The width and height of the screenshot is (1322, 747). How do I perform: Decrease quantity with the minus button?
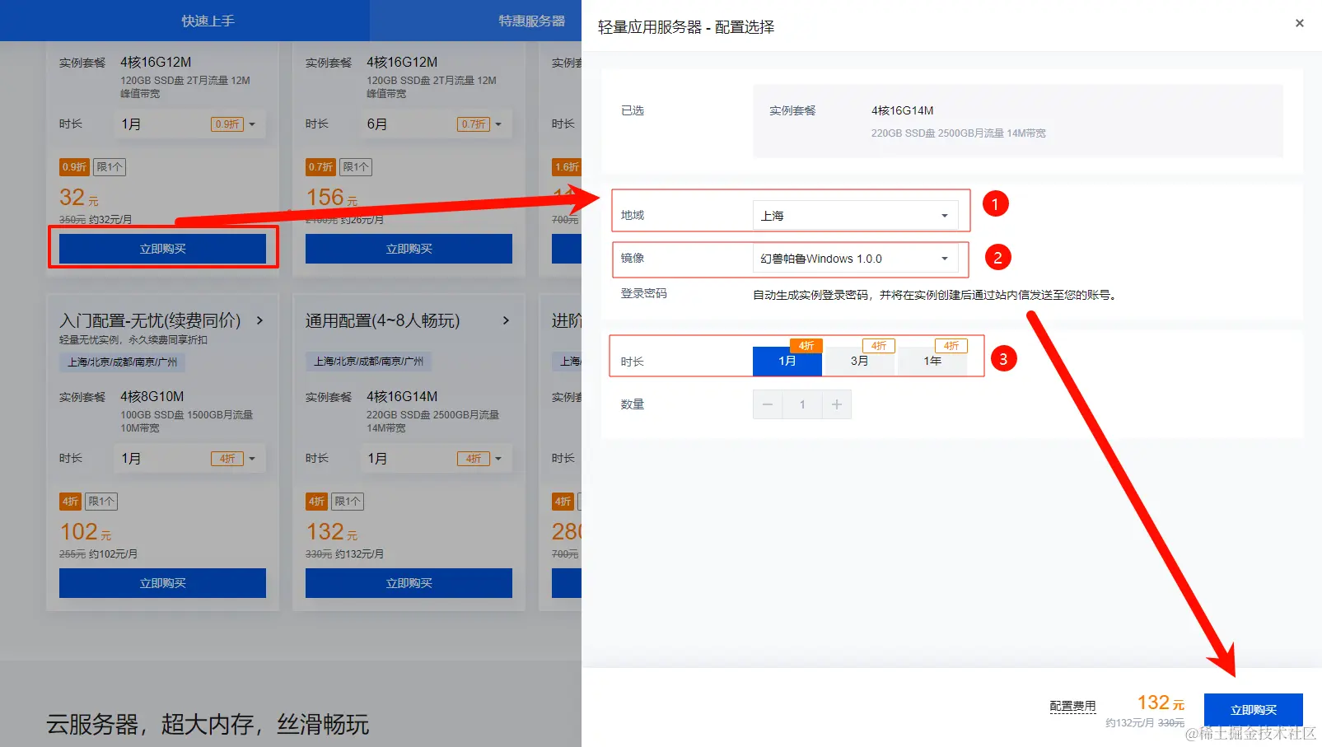(768, 404)
